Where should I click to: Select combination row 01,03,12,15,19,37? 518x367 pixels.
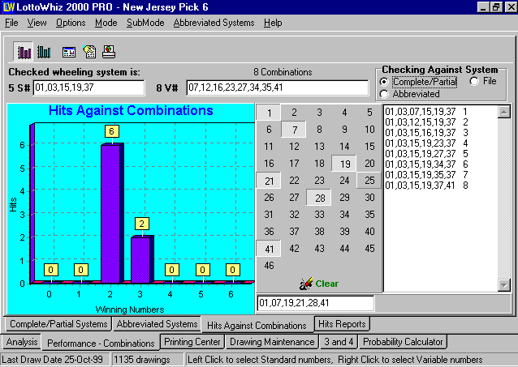click(x=426, y=122)
